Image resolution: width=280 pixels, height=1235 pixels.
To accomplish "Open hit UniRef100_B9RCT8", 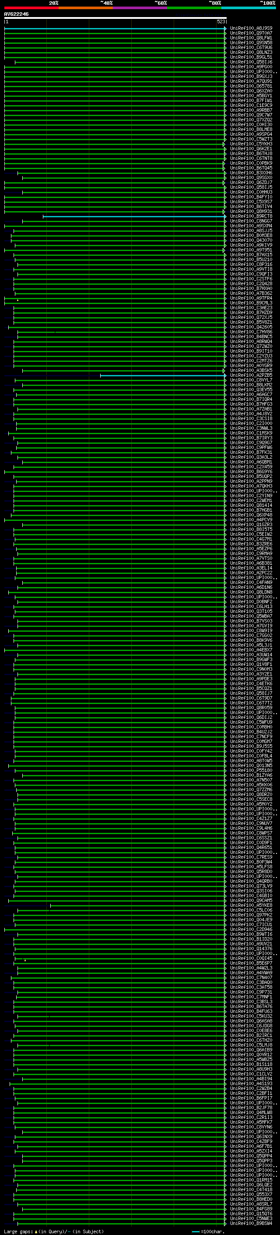I will tap(251, 217).
